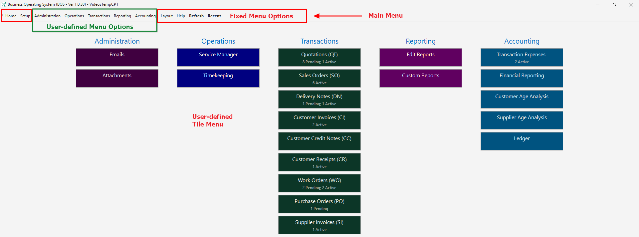This screenshot has width=639, height=237.
Task: Select the Timekeeping tile
Action: tap(218, 78)
